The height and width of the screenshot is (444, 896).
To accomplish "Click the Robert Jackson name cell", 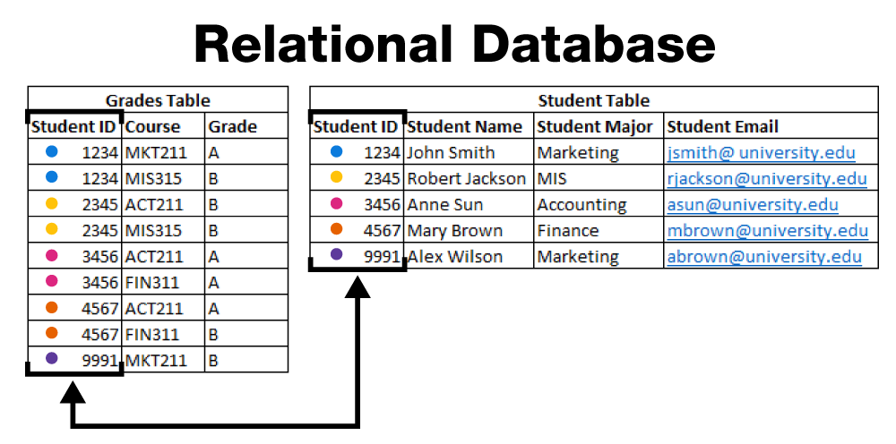I will point(467,179).
